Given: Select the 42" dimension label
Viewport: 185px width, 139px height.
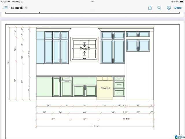Looking at the screenshot, I should (x=85, y=119).
